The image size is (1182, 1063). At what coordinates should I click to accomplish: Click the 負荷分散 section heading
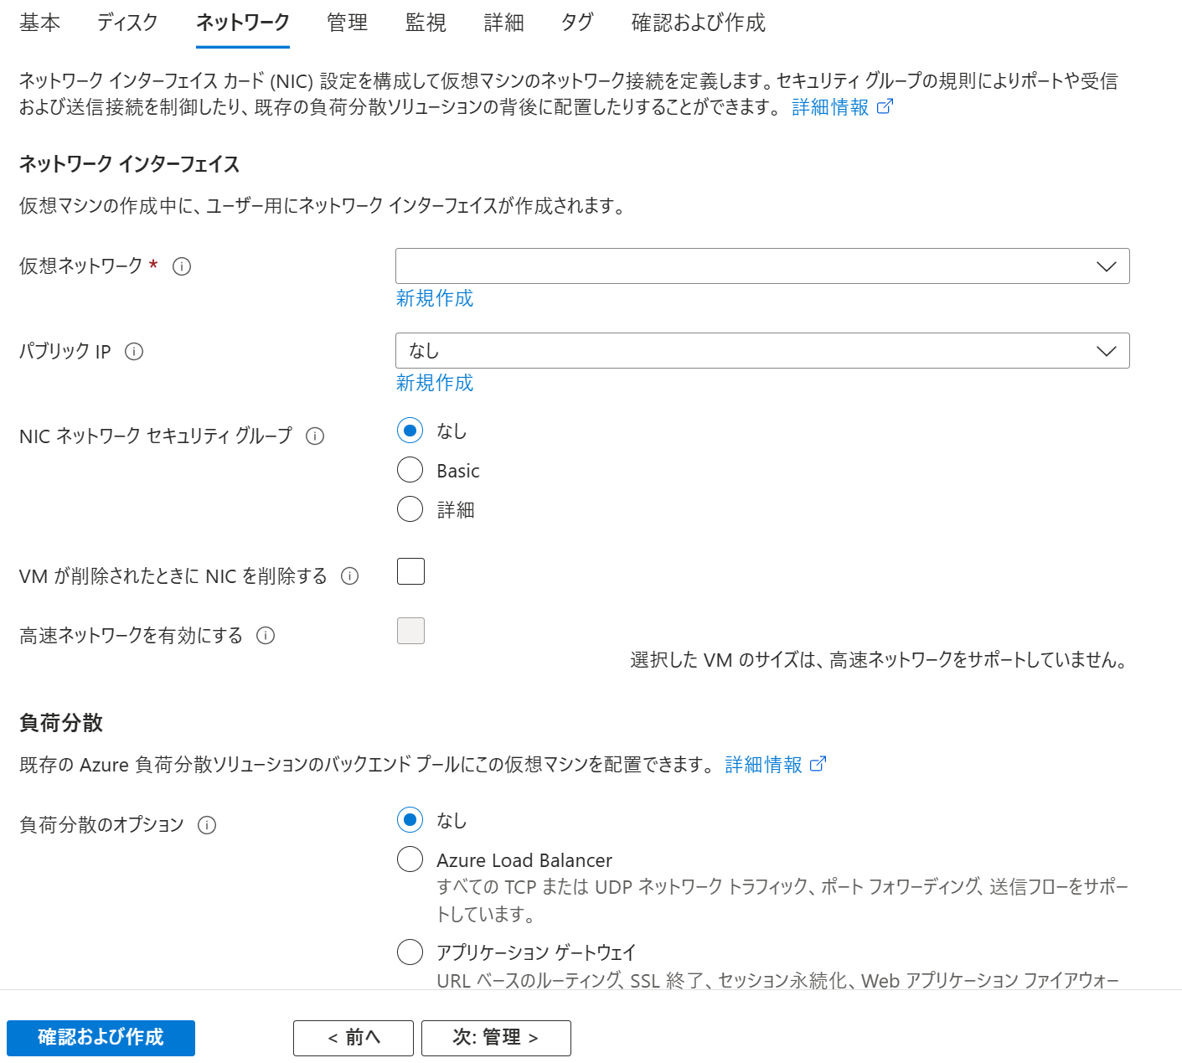pyautogui.click(x=60, y=723)
